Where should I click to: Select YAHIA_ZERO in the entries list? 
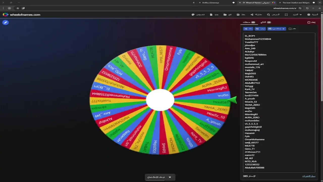point(252,105)
